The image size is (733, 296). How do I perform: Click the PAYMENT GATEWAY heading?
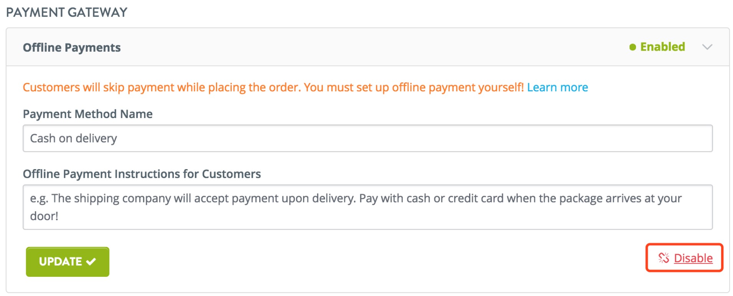click(68, 12)
